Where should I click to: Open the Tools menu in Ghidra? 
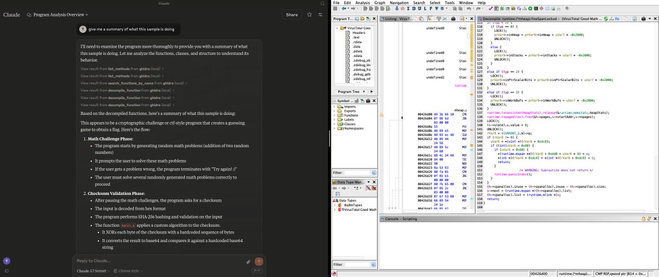[450, 3]
